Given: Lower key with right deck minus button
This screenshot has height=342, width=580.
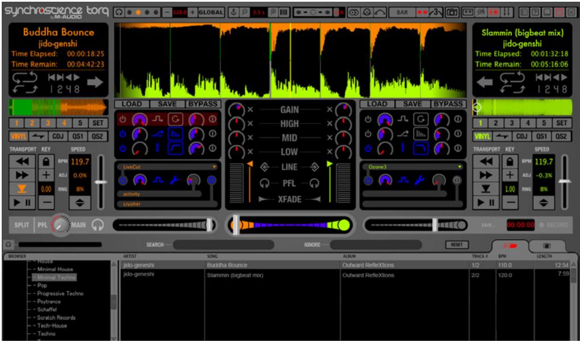Looking at the screenshot, I should tap(510, 203).
